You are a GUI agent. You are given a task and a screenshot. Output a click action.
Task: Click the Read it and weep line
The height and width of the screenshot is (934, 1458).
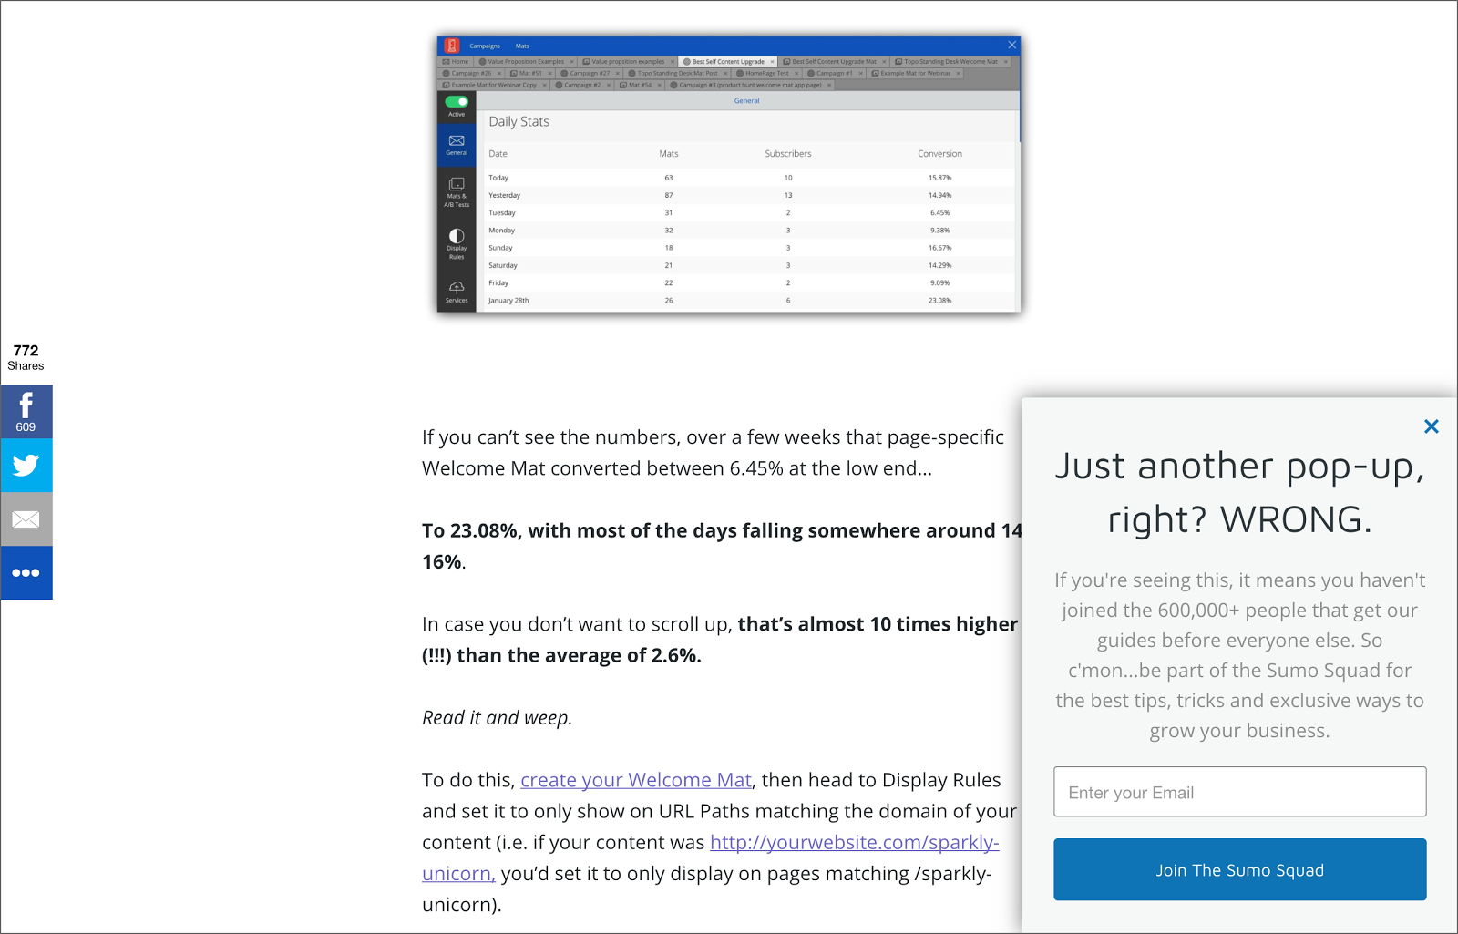coord(498,718)
